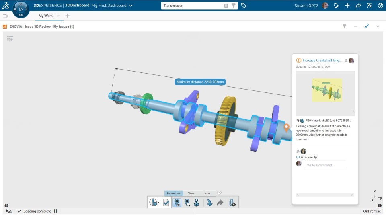Clear the Transmission search text
The image size is (386, 217).
point(226,6)
